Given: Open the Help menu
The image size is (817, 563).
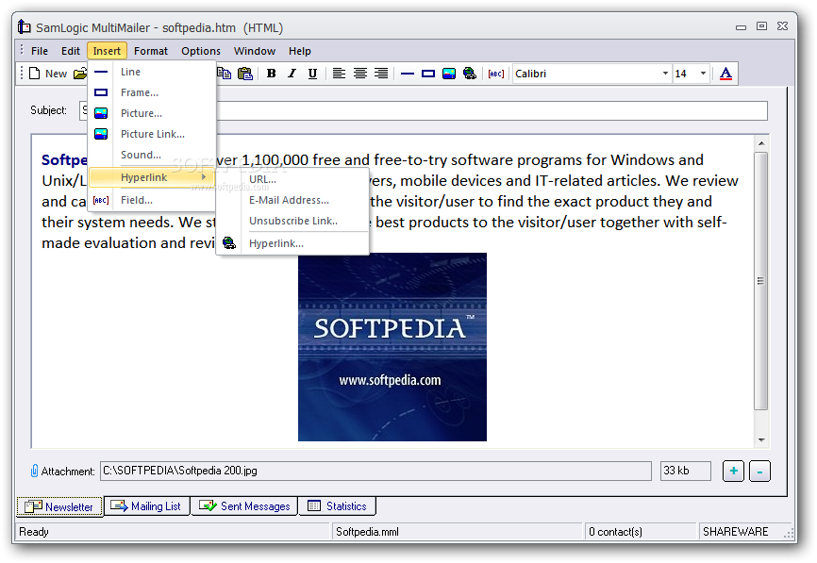Looking at the screenshot, I should coord(300,51).
